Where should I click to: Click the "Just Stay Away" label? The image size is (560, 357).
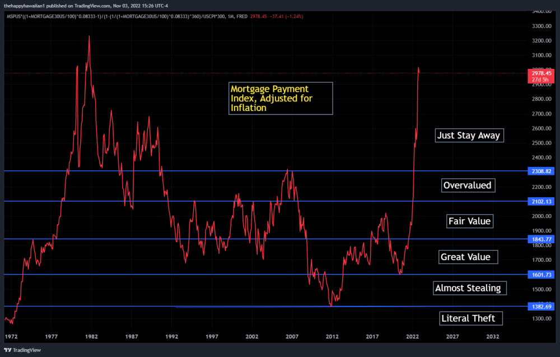(x=469, y=136)
